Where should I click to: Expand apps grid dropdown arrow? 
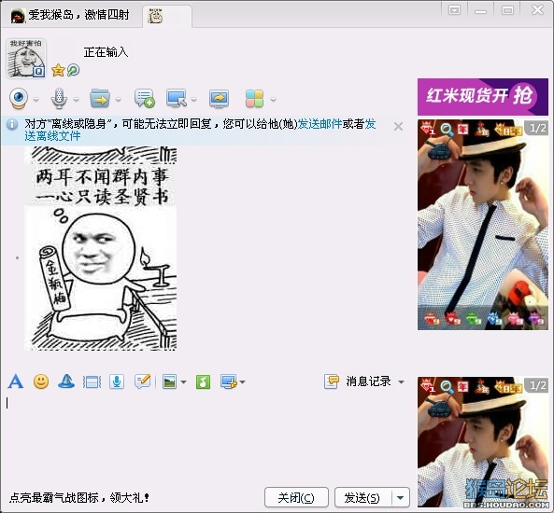[273, 100]
